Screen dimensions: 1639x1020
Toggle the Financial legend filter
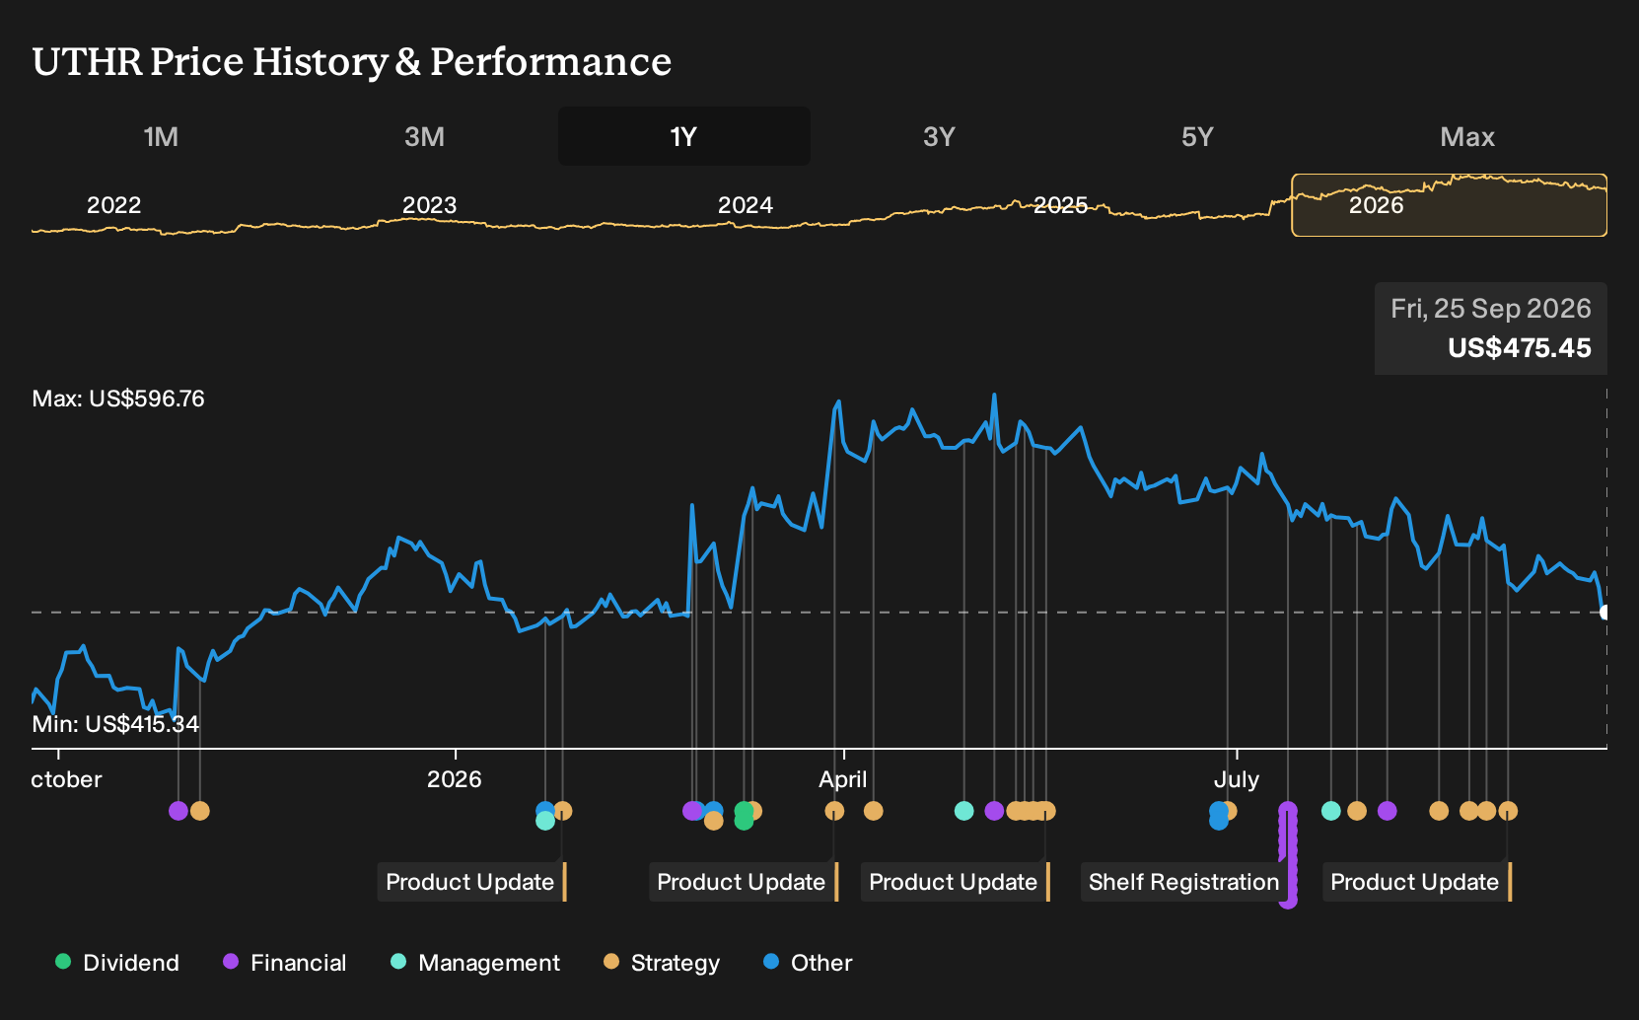pyautogui.click(x=285, y=963)
